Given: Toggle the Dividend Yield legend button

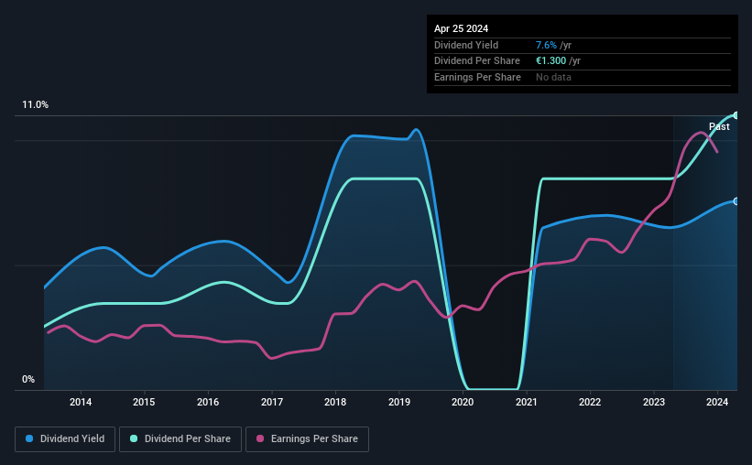Looking at the screenshot, I should point(65,439).
